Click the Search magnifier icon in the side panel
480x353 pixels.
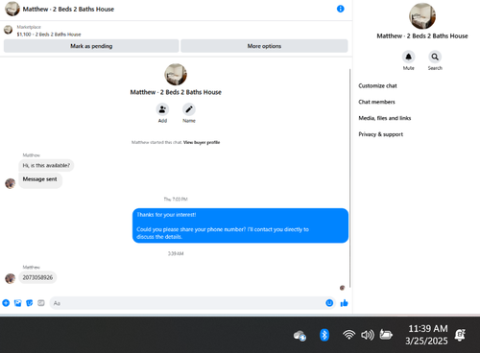pyautogui.click(x=435, y=57)
